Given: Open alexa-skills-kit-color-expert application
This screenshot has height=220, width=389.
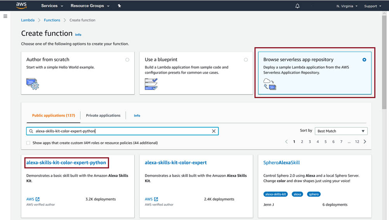Looking at the screenshot, I should click(176, 163).
